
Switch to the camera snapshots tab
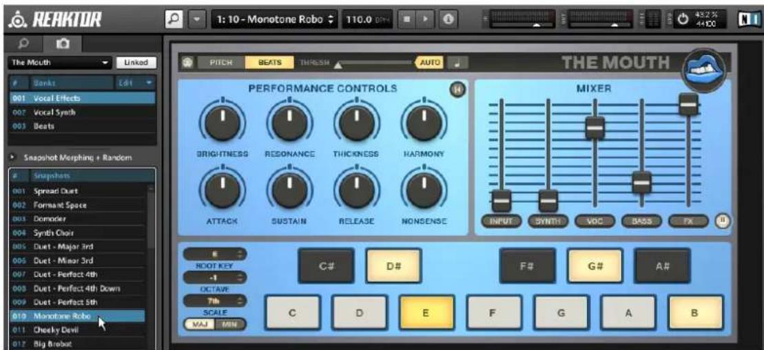(x=62, y=44)
